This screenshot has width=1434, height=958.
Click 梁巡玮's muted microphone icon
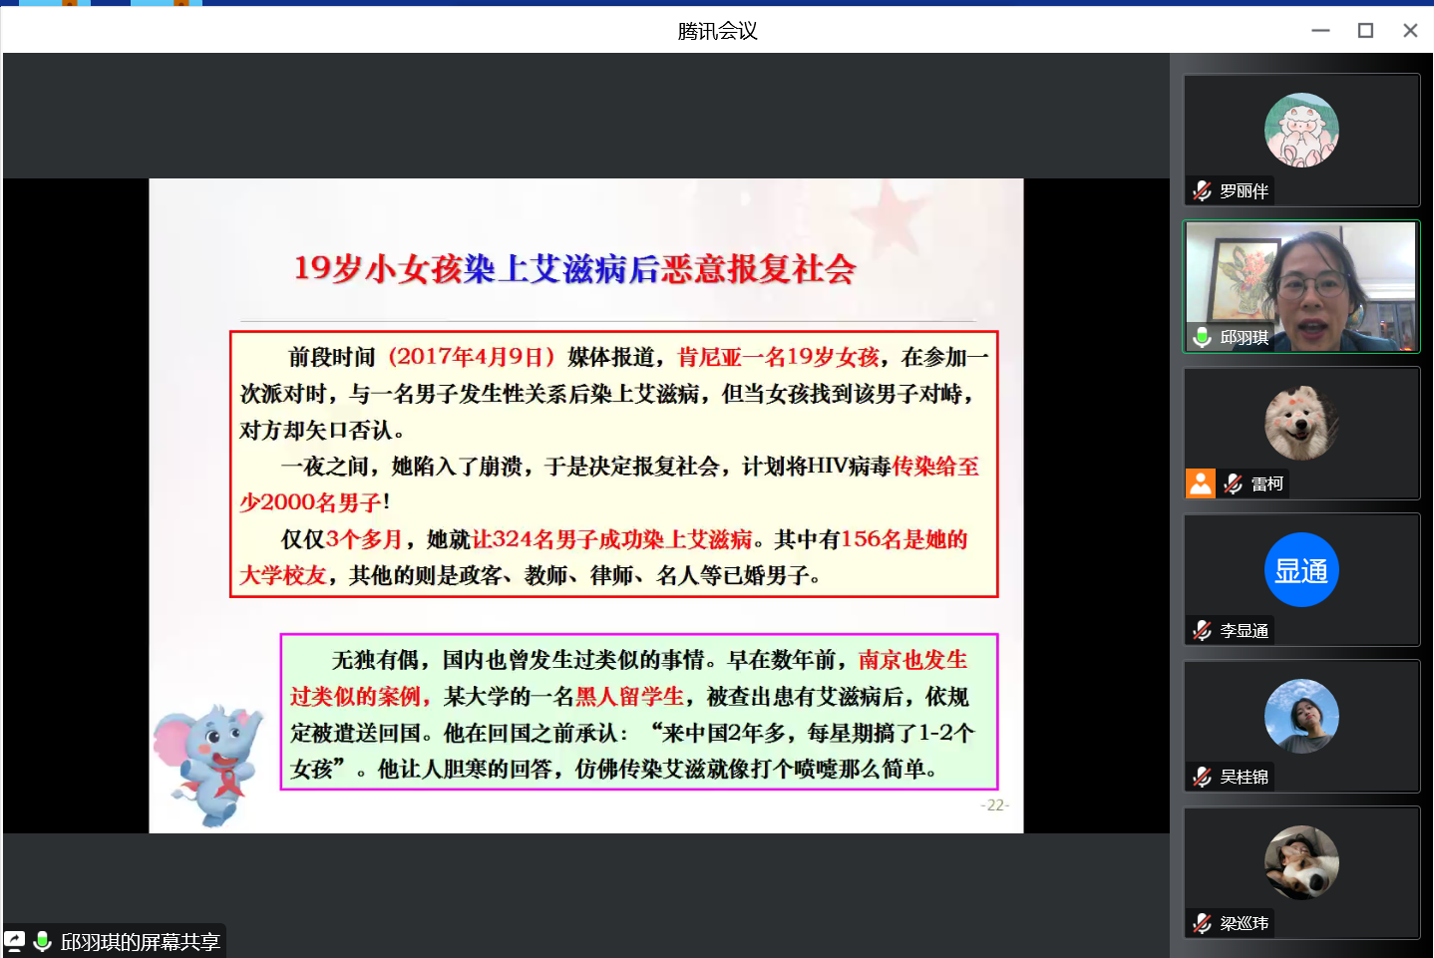(1202, 923)
